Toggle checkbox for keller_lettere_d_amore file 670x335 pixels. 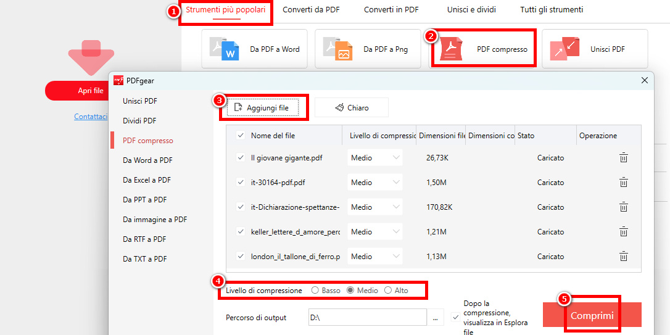click(241, 232)
